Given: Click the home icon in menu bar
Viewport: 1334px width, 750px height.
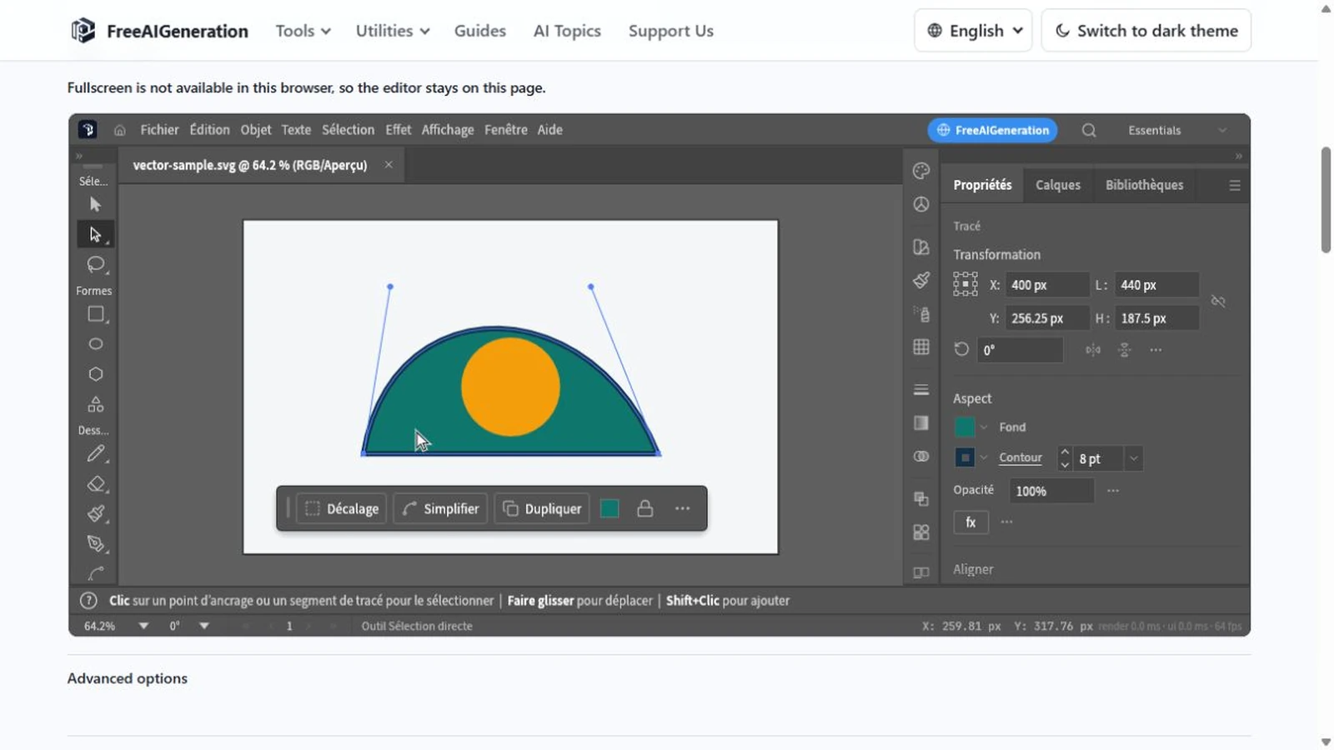Looking at the screenshot, I should pyautogui.click(x=120, y=130).
